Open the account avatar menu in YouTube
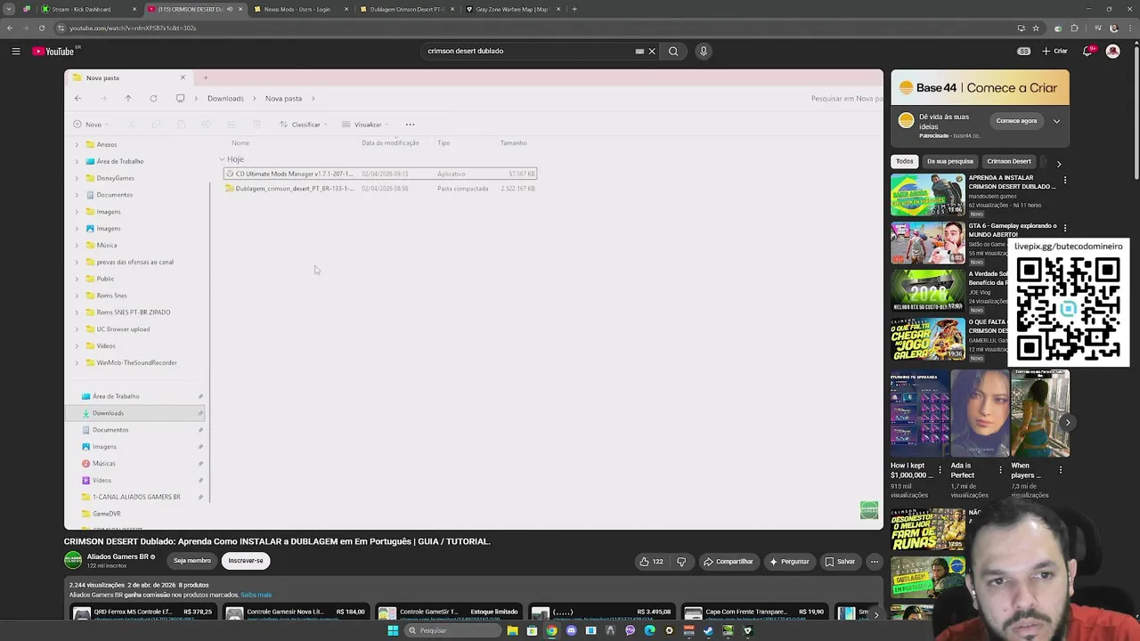The height and width of the screenshot is (641, 1140). tap(1112, 52)
